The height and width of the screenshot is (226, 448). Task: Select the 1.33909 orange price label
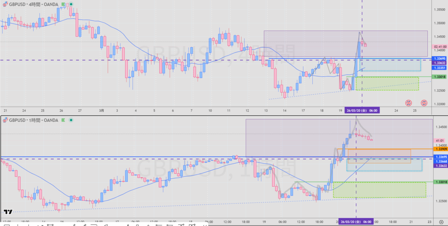tap(440, 149)
